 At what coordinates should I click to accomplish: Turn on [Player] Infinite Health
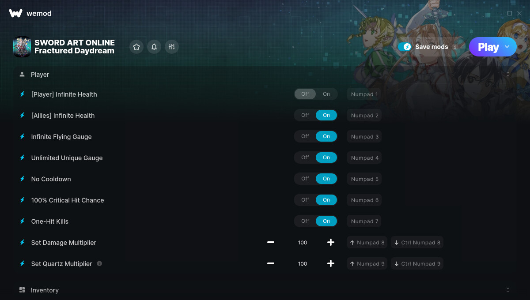pyautogui.click(x=326, y=94)
